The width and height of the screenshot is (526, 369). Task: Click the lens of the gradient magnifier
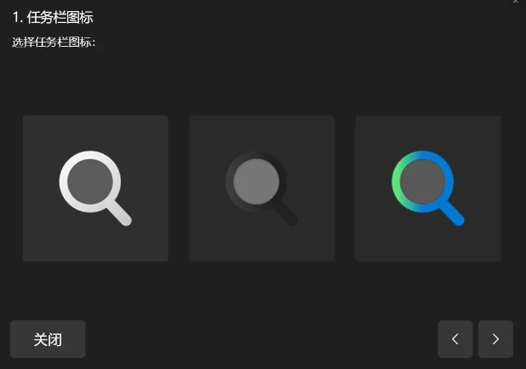click(x=423, y=182)
